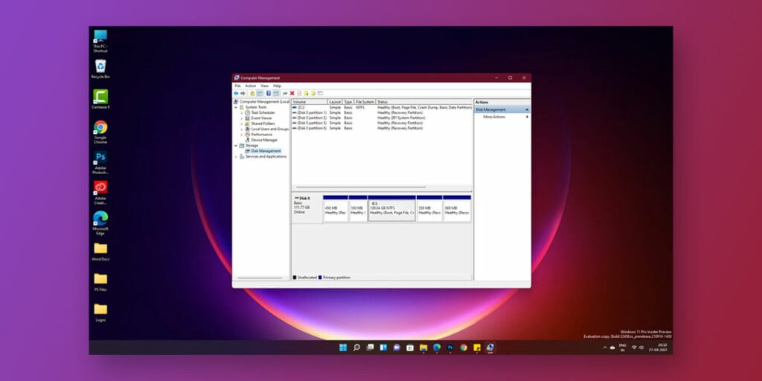Select the (Disk 0 partition 5) row
Screen dimensions: 762x381
click(x=382, y=123)
